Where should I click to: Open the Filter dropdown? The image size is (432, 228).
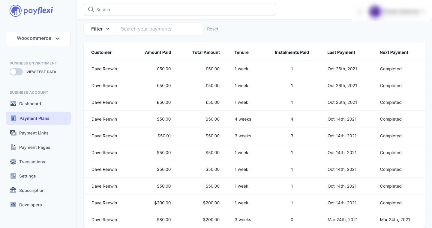(100, 29)
